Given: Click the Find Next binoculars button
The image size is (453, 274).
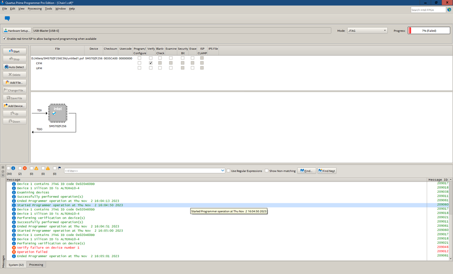Looking at the screenshot, I should coord(326,171).
